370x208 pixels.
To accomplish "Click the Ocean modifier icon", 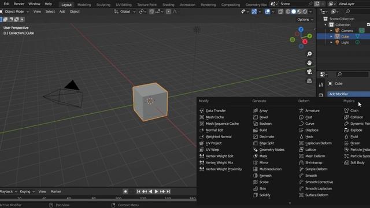I will 346,143.
